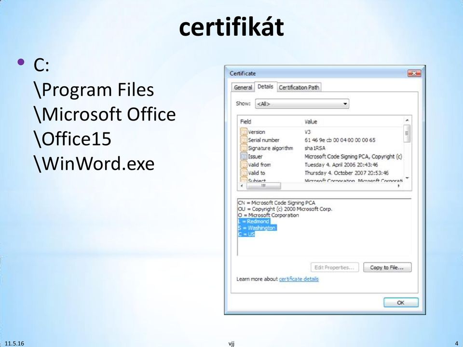Click the Copy to File button
463x347 pixels.
click(387, 267)
